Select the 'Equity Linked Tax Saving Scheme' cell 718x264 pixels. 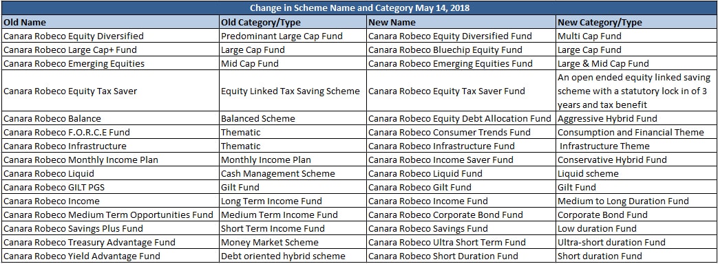[293, 91]
